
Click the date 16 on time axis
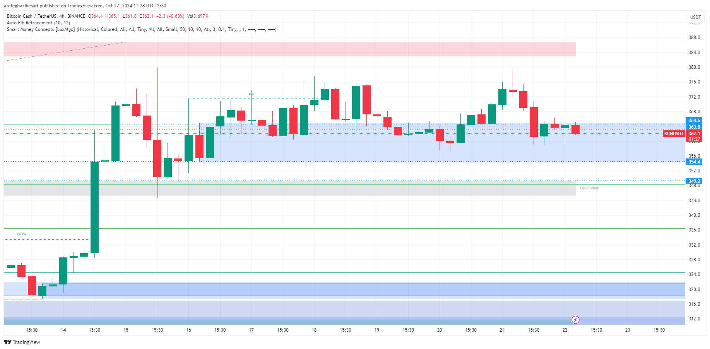[x=188, y=330]
